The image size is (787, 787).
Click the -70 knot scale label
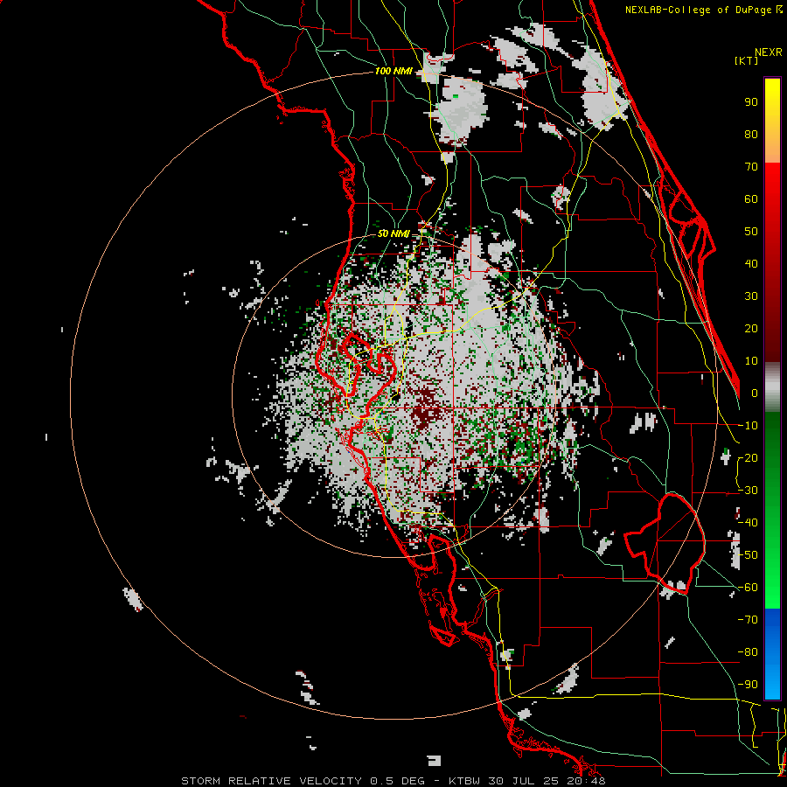click(748, 620)
